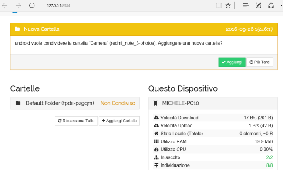
Task: Click the Aggiungi green button
Action: click(232, 62)
